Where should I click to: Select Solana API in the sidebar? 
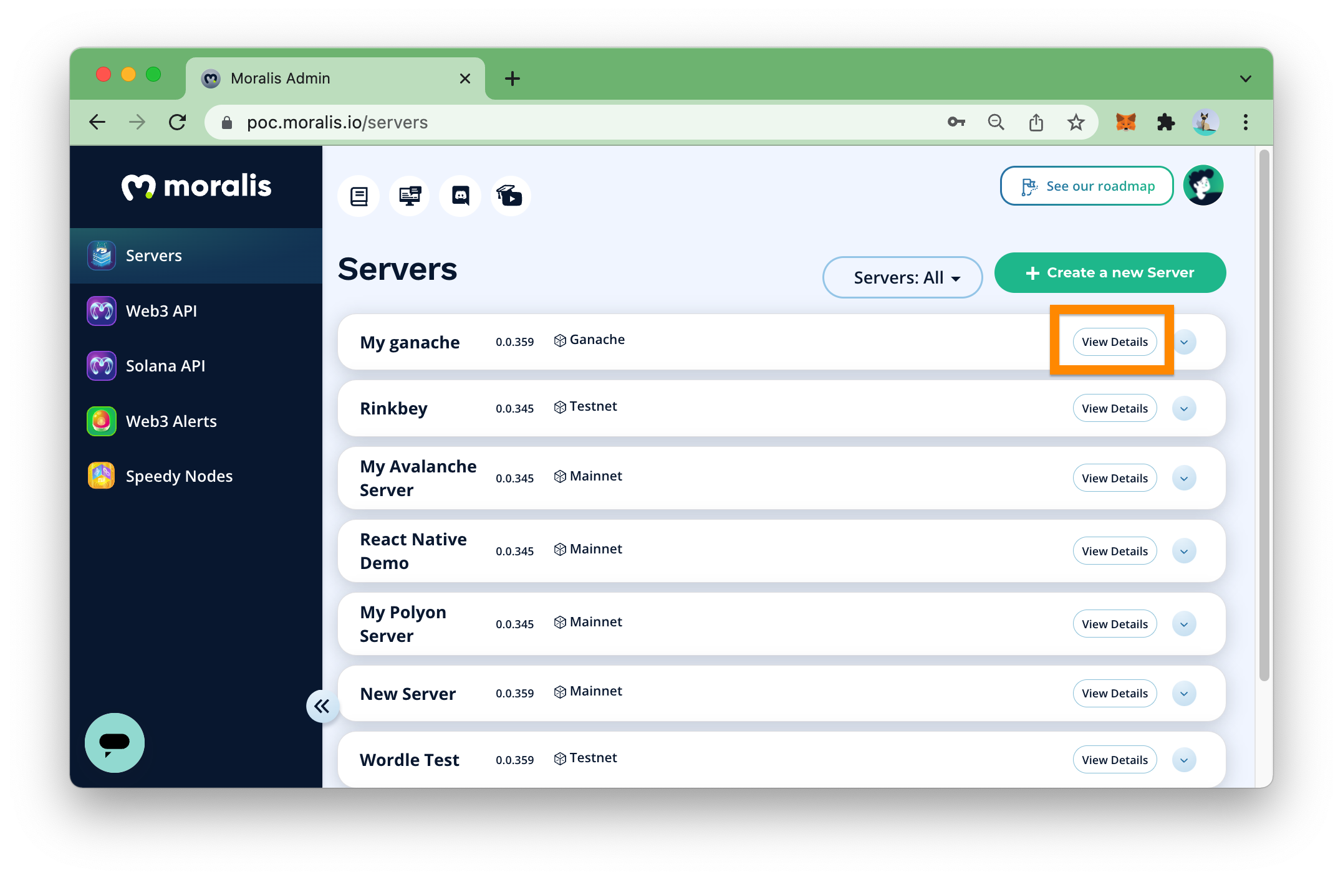point(196,366)
